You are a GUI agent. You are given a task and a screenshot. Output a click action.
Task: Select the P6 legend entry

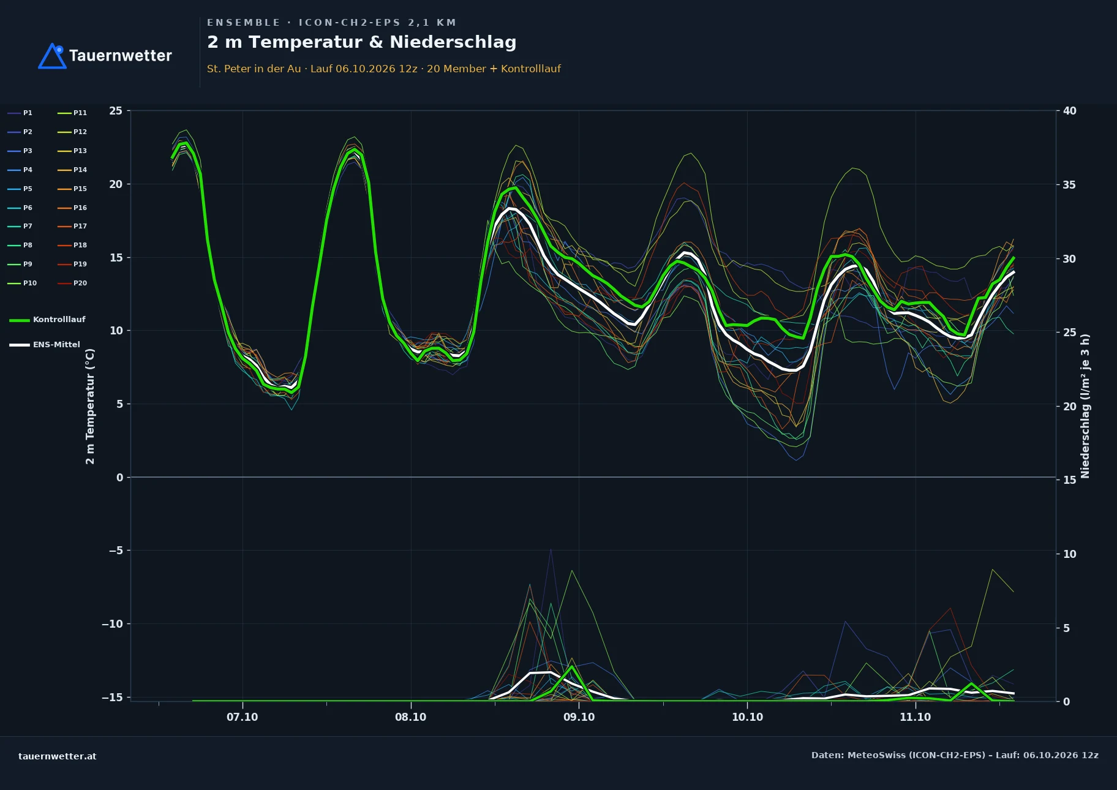[x=20, y=208]
